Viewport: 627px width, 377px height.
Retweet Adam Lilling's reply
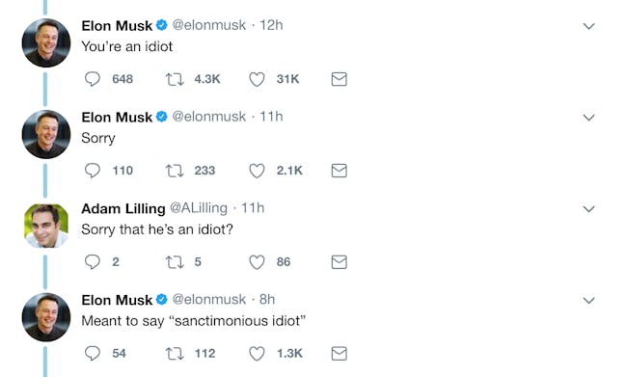point(175,262)
